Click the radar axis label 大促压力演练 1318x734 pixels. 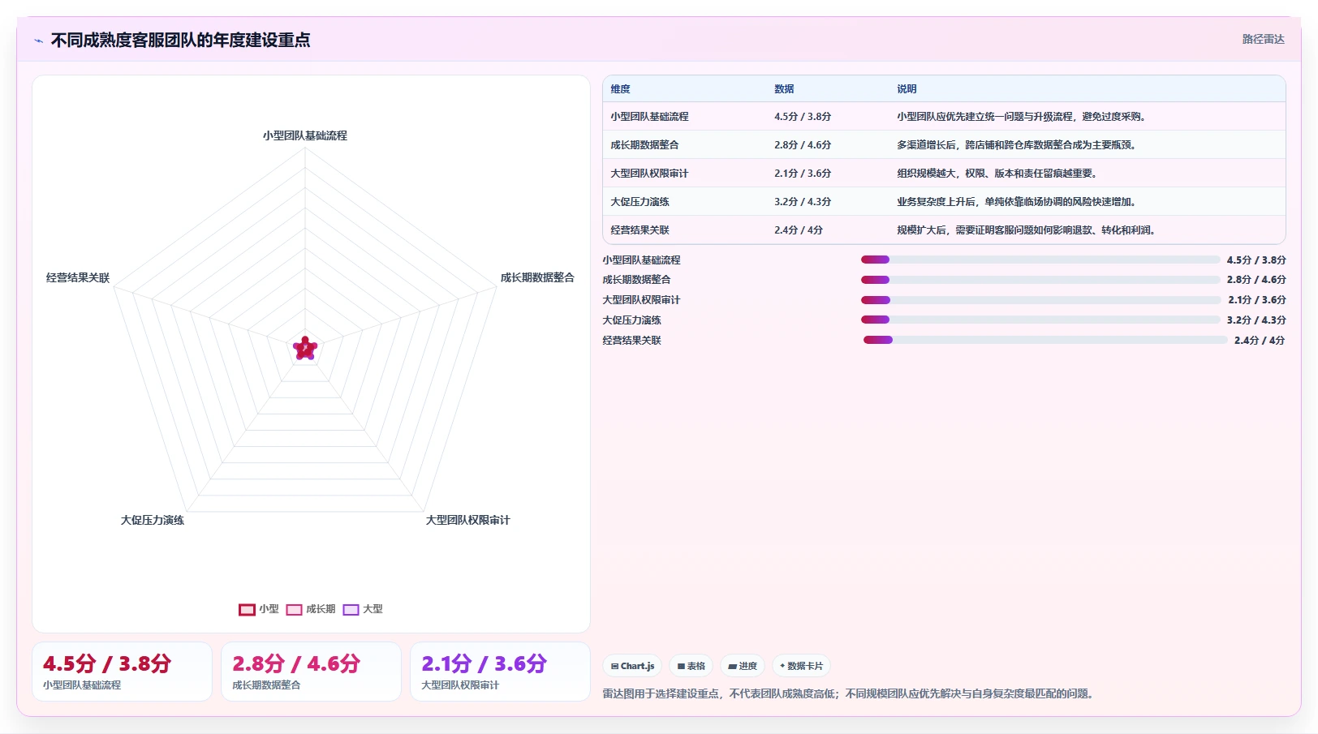153,520
